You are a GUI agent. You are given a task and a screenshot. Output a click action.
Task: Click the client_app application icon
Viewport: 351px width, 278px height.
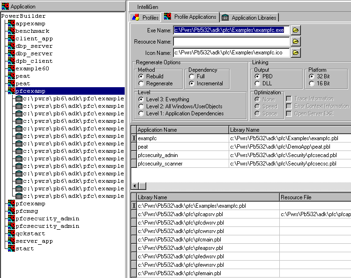[x=11, y=38]
